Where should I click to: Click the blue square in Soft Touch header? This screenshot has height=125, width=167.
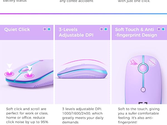click(163, 29)
